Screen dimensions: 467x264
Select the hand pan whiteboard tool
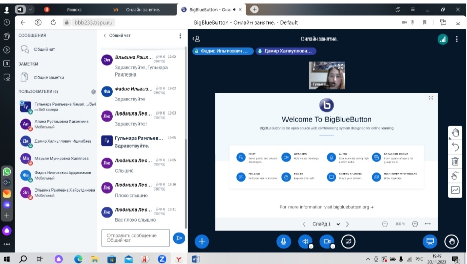[x=455, y=133]
